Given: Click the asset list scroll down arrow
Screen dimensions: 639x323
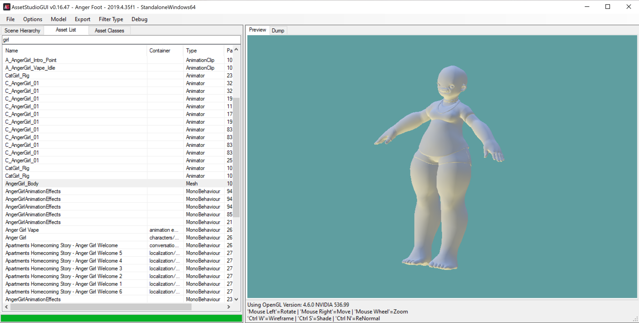Looking at the screenshot, I should tap(236, 299).
